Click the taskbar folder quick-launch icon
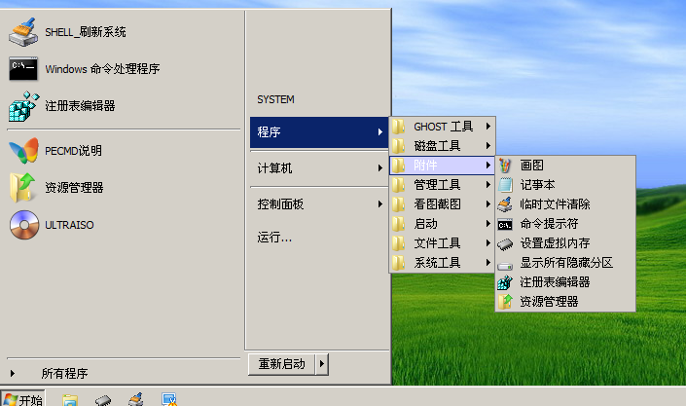 coord(70,400)
